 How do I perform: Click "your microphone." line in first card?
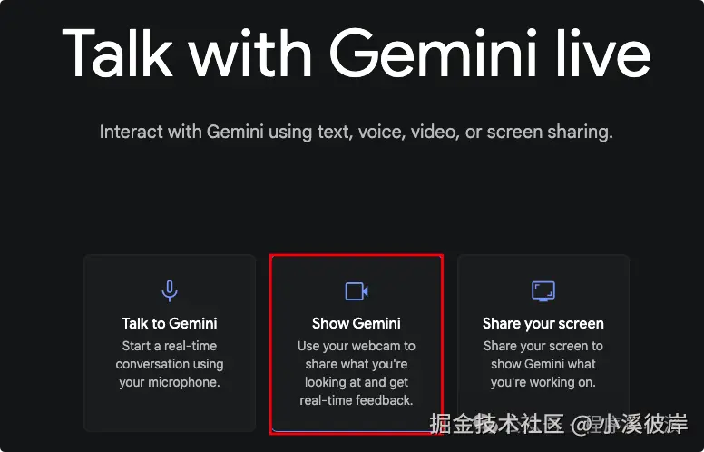point(170,382)
